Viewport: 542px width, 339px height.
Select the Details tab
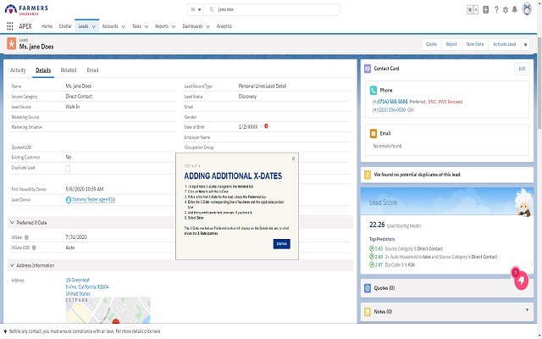[43, 70]
